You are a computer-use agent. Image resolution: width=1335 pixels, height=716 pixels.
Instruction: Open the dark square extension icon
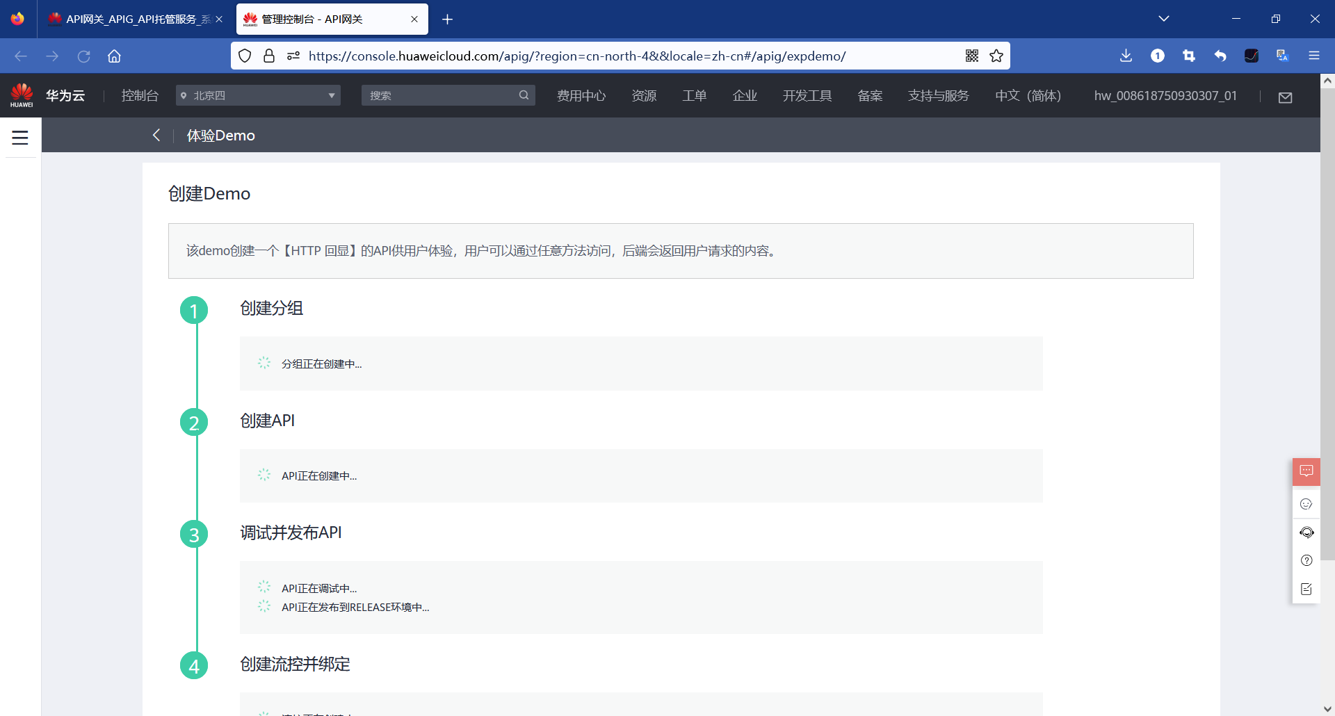coord(1252,56)
